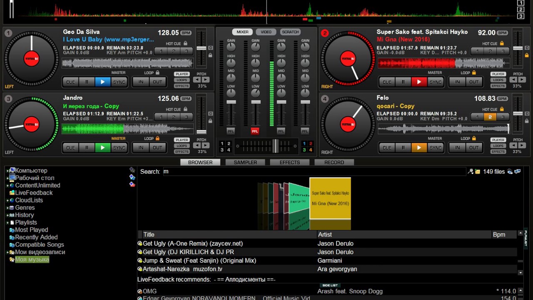Start playback on deck 1 (Geo Da Silva)
Screen dimensions: 533x300
(x=103, y=82)
